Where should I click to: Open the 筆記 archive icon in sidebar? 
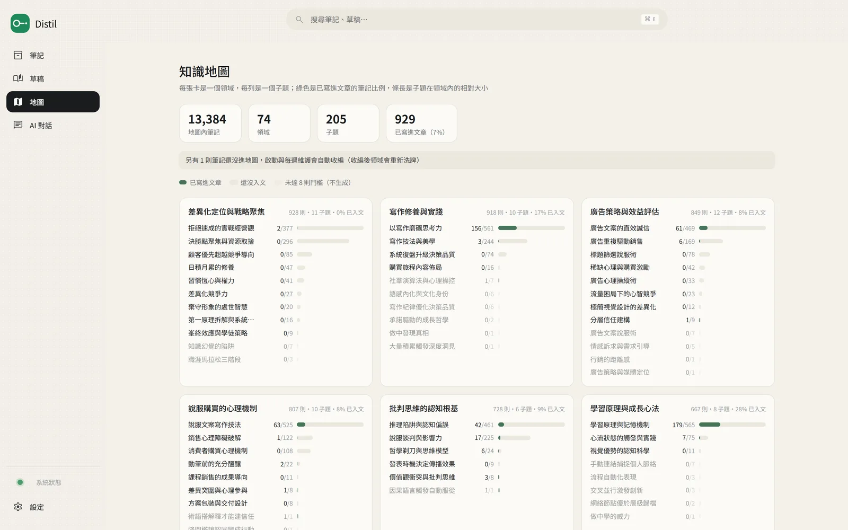click(18, 55)
